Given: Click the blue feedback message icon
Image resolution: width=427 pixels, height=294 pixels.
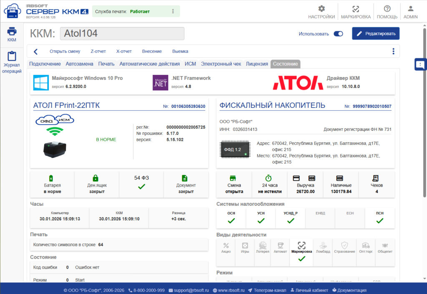Looking at the screenshot, I should tap(420, 65).
